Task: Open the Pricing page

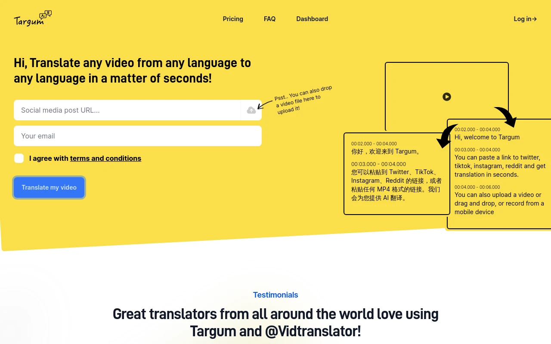Action: (233, 19)
